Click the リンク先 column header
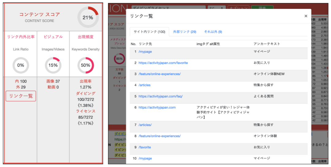The width and height of the screenshot is (331, 167). [x=145, y=44]
